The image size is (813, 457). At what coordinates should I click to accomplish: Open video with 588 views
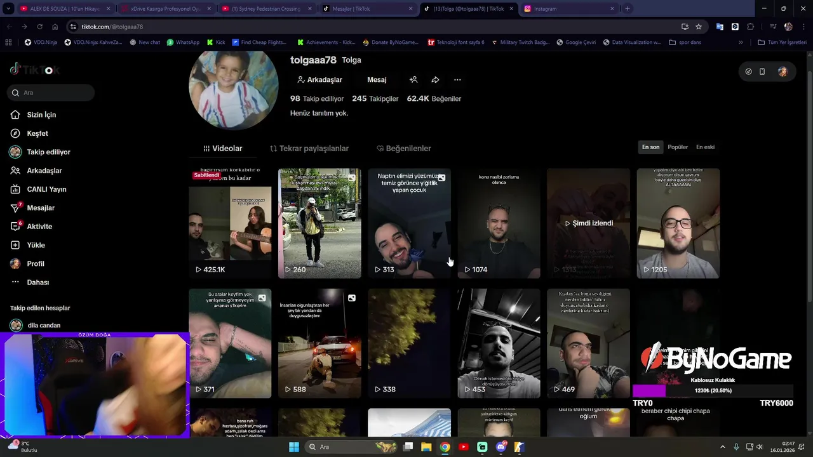click(x=319, y=343)
